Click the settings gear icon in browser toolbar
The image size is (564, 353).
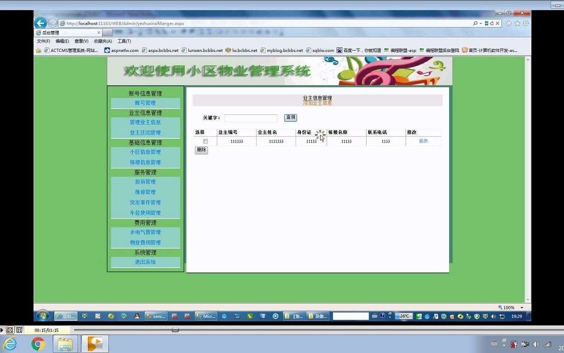click(526, 23)
